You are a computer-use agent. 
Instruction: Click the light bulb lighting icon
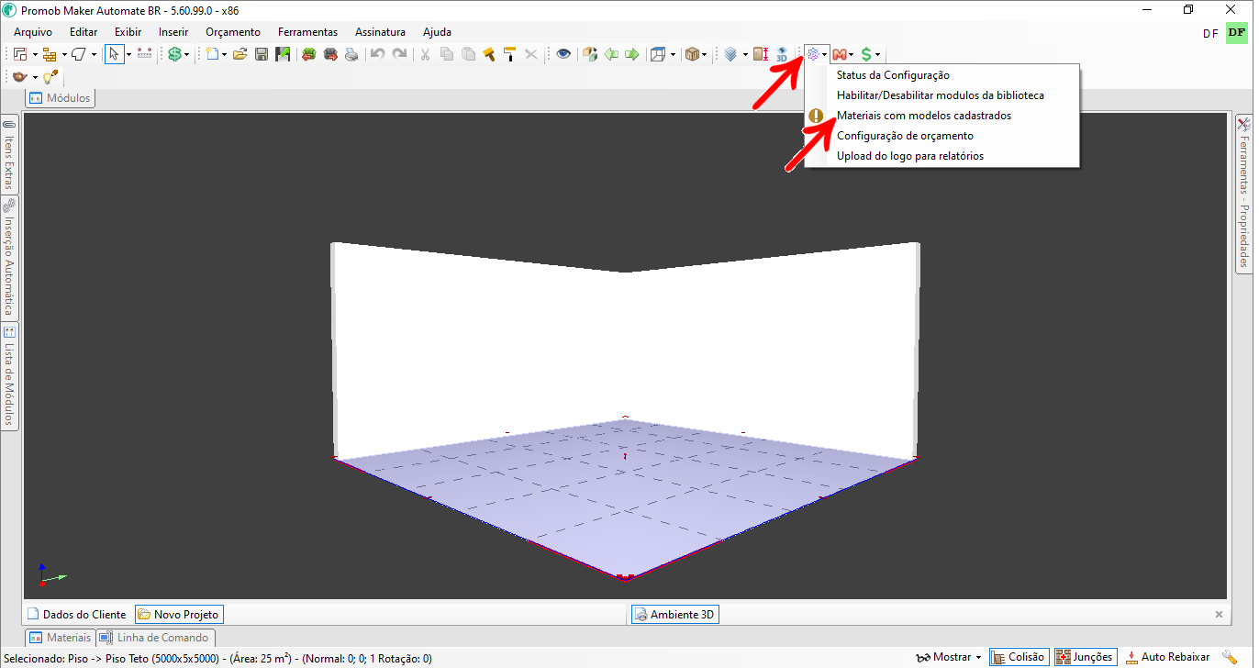click(x=50, y=77)
